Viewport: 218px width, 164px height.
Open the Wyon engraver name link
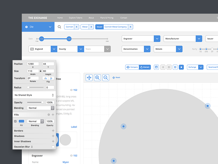point(66,162)
